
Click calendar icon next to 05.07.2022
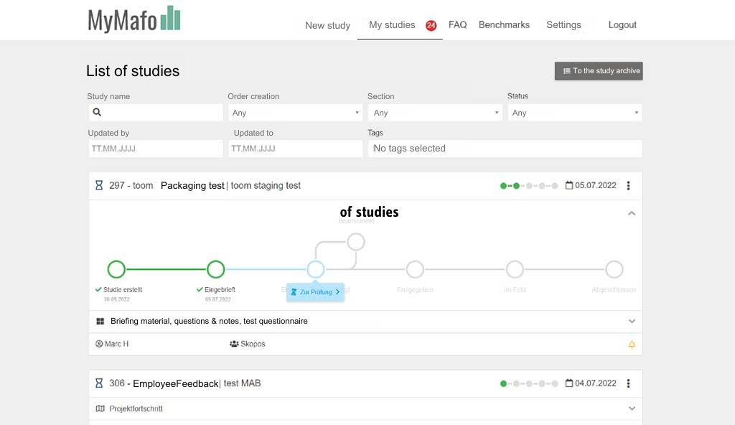point(569,185)
